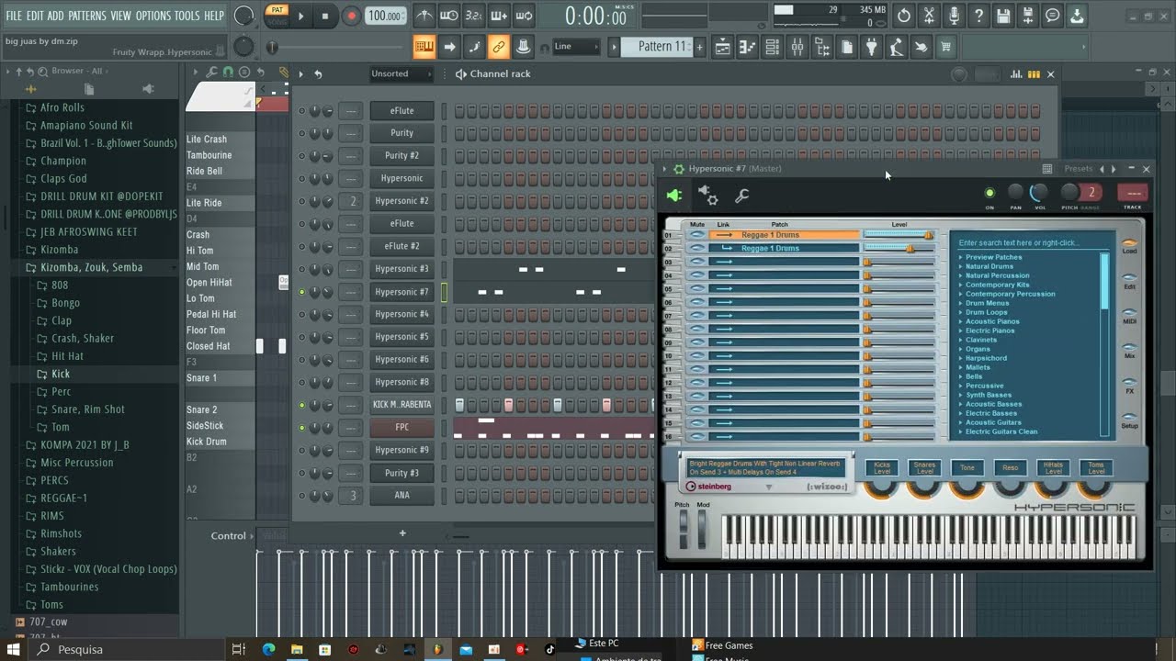
Task: Open the FILE menu
Action: tap(14, 16)
